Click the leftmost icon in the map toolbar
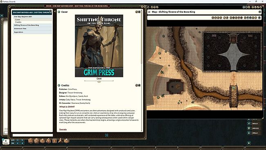The width and height of the screenshot is (266, 150). (213, 18)
